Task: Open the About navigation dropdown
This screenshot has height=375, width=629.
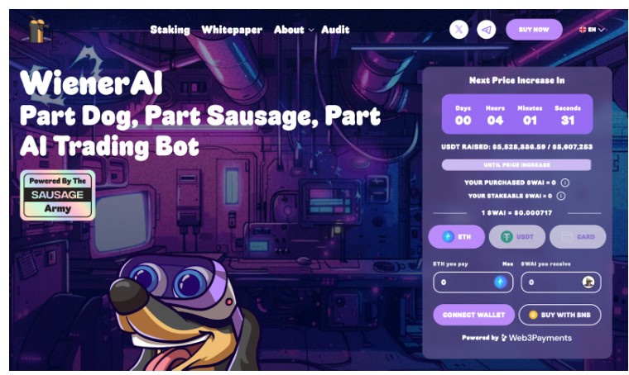Action: [x=294, y=30]
